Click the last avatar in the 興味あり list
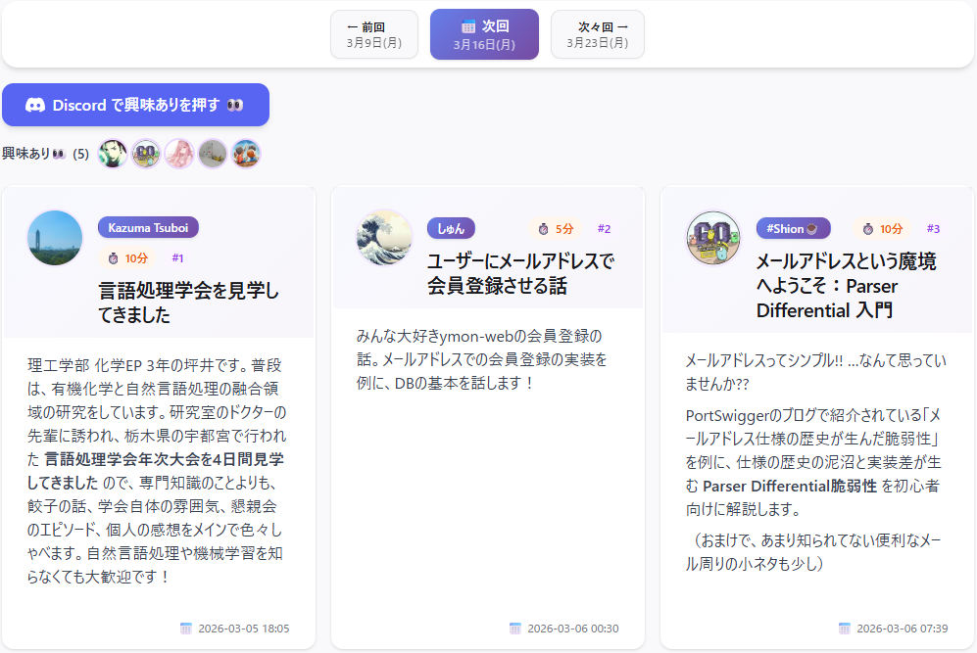 (x=245, y=154)
